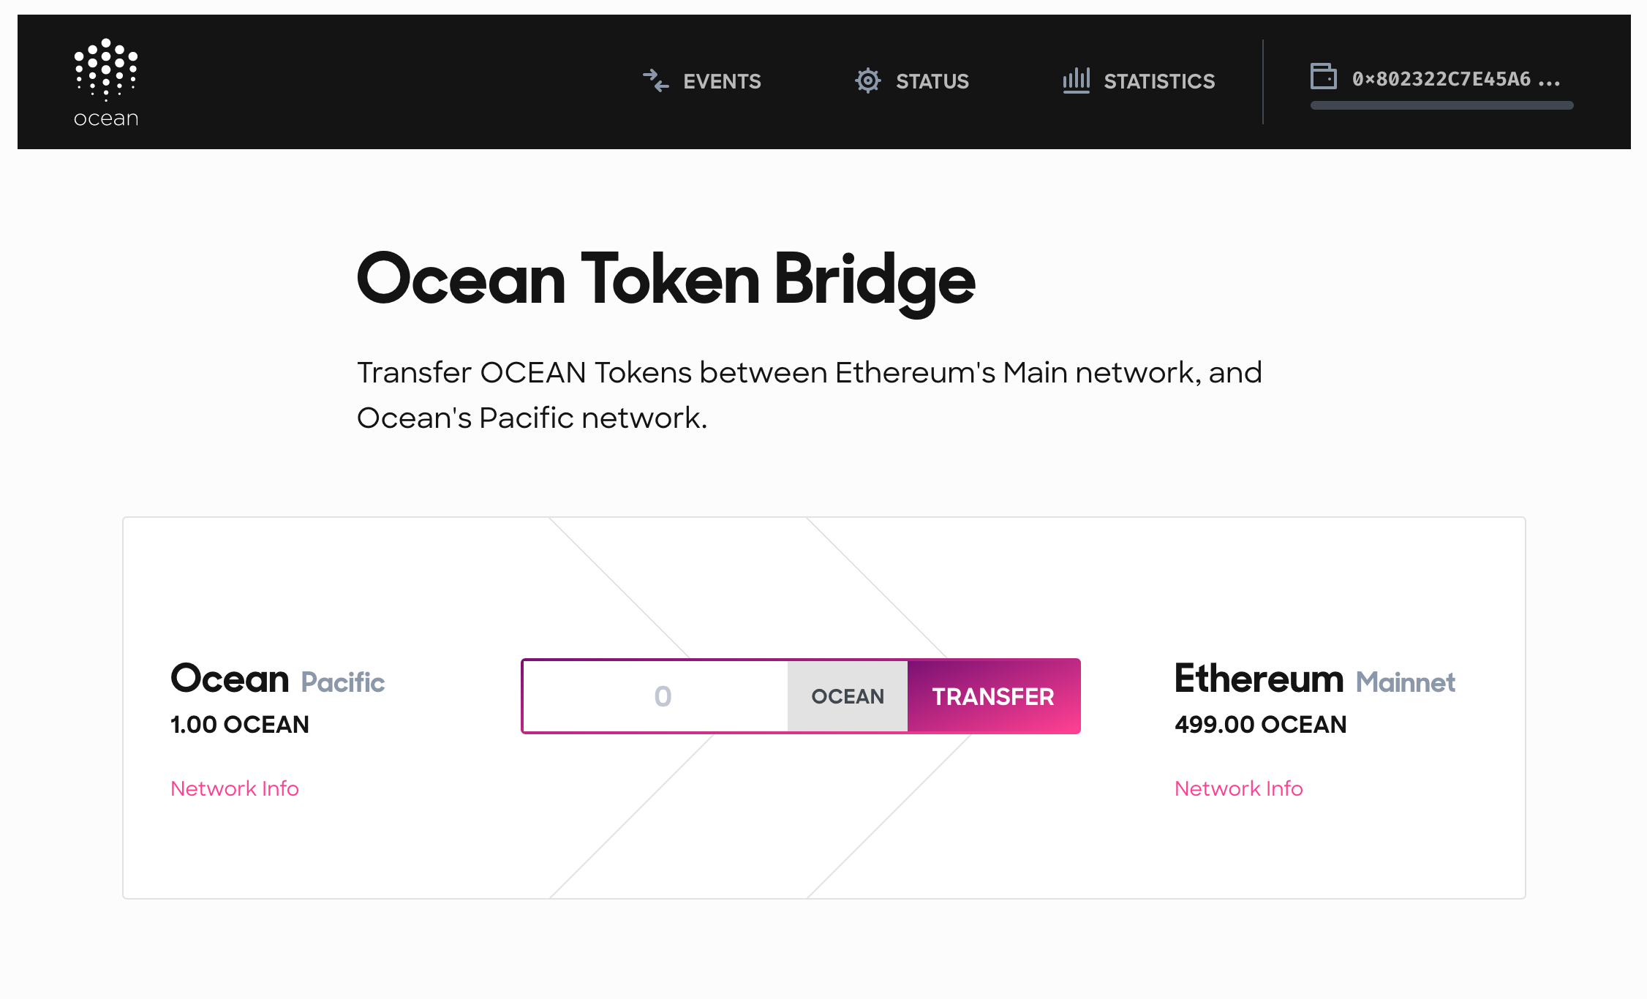Click the OCEAN currency label box
This screenshot has width=1647, height=999.
(x=848, y=696)
